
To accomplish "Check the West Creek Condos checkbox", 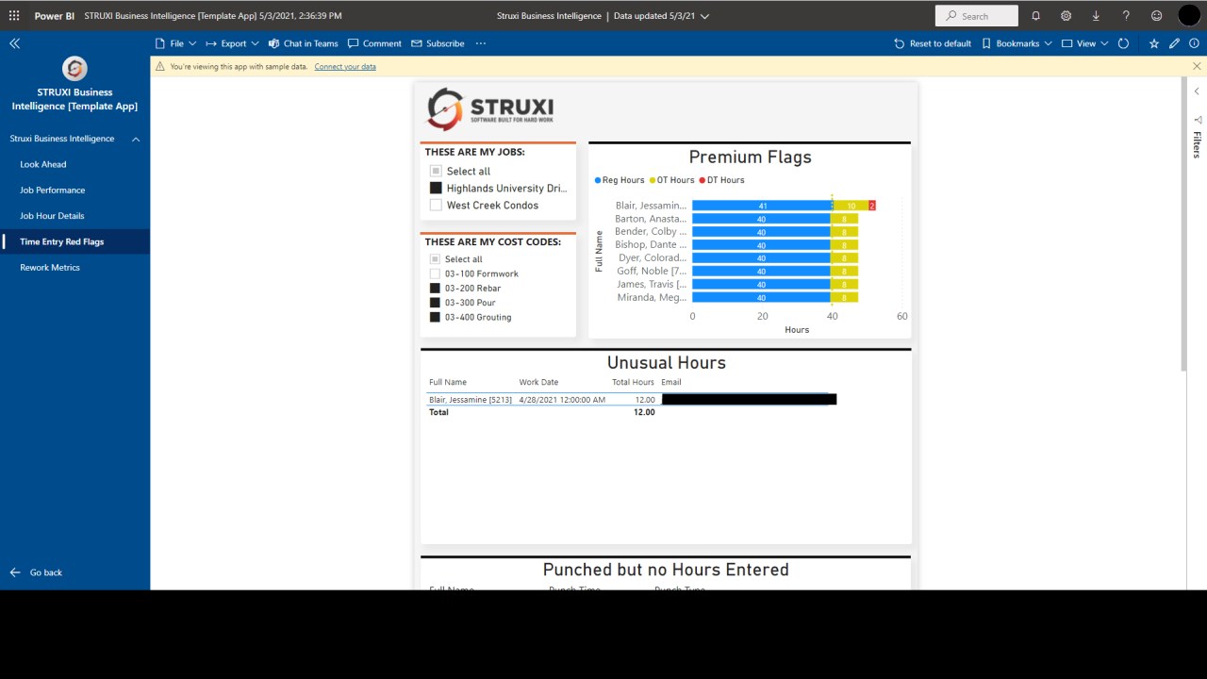I will pyautogui.click(x=436, y=205).
